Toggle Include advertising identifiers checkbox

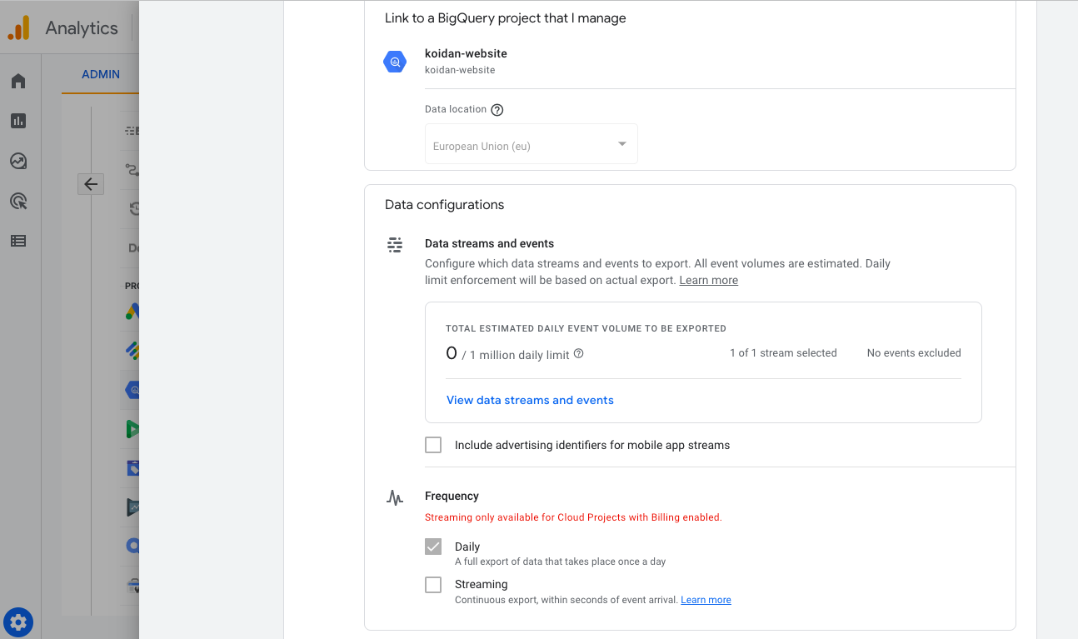433,445
